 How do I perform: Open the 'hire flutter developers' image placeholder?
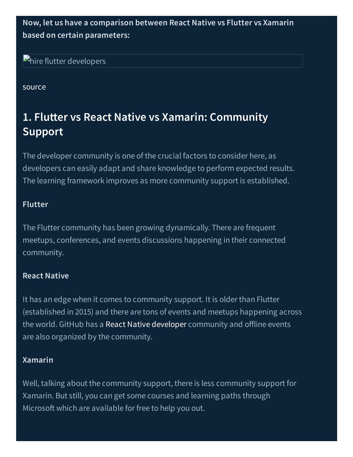pos(163,61)
